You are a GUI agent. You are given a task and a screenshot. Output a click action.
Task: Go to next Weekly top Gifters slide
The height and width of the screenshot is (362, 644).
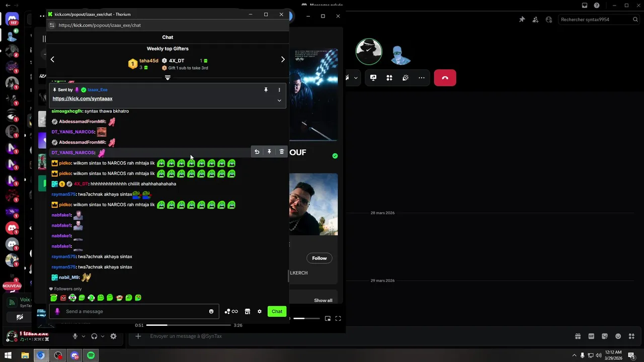pyautogui.click(x=283, y=59)
